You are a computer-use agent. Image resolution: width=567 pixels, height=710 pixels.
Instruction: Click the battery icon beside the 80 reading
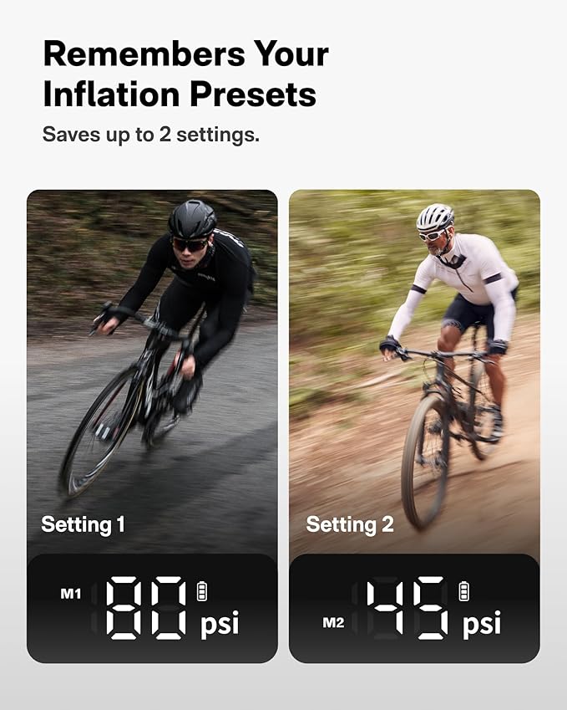click(x=201, y=592)
